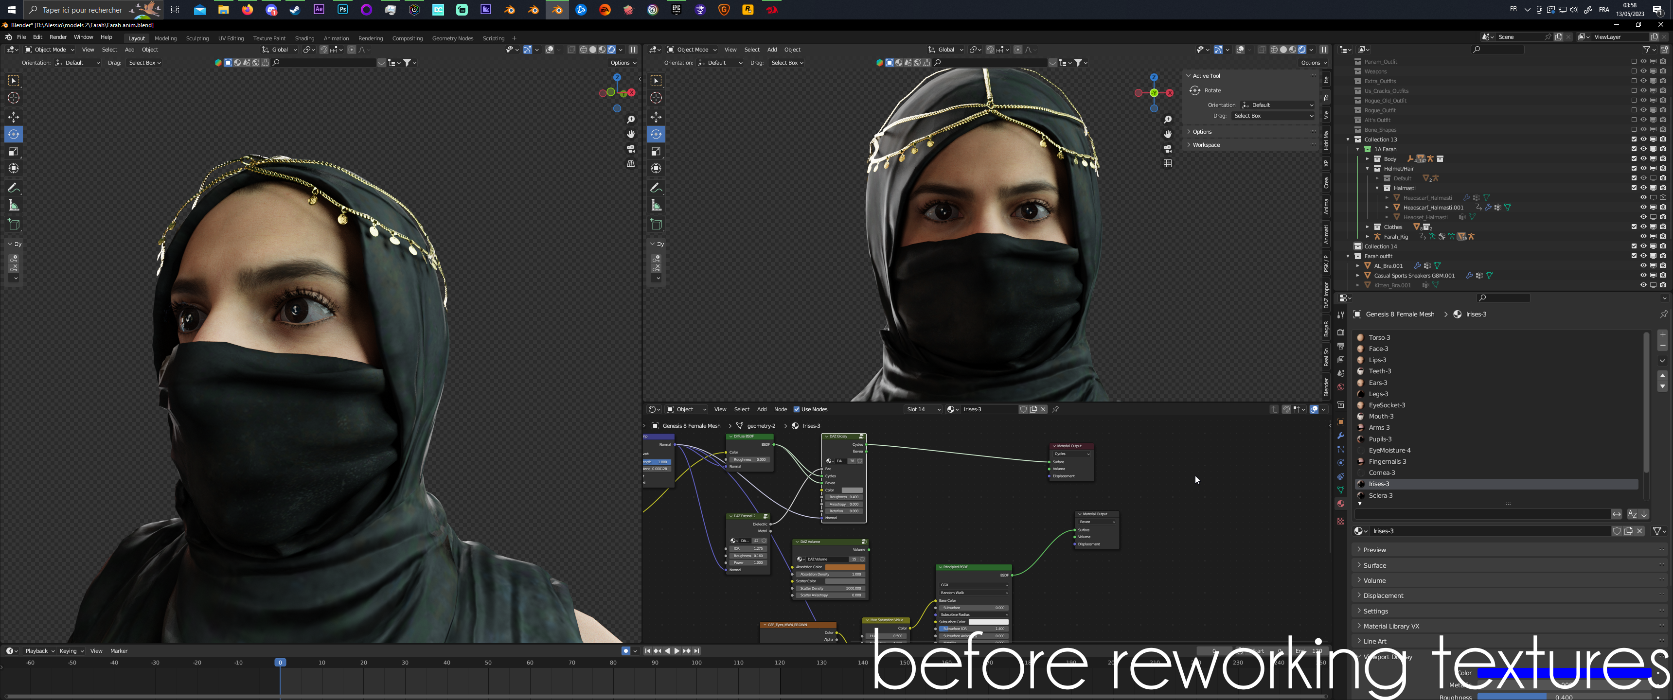Remove the selected material slot

click(x=1662, y=346)
